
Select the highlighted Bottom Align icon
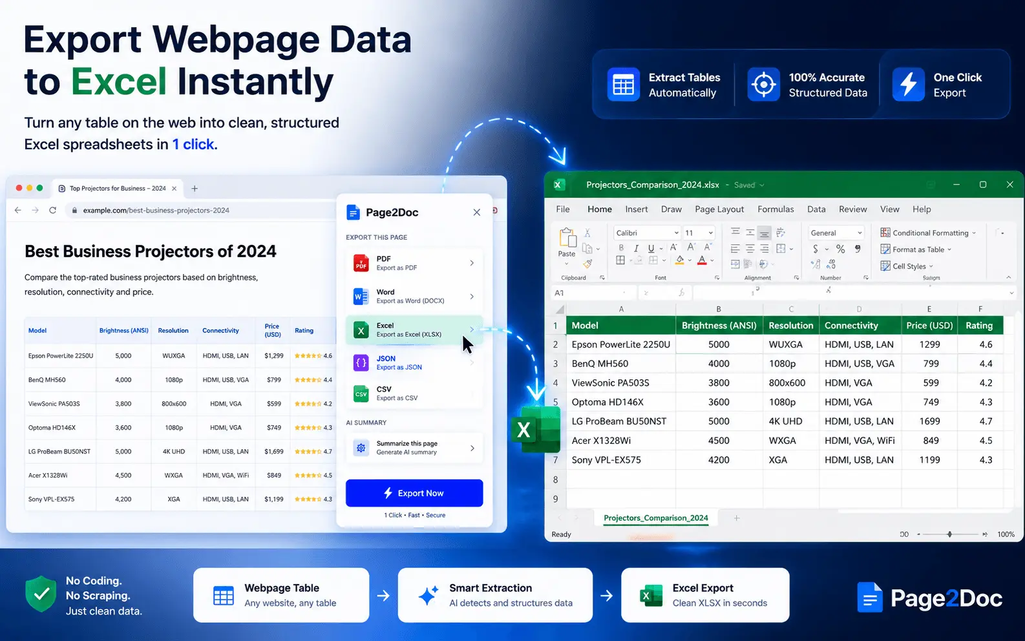pos(765,233)
